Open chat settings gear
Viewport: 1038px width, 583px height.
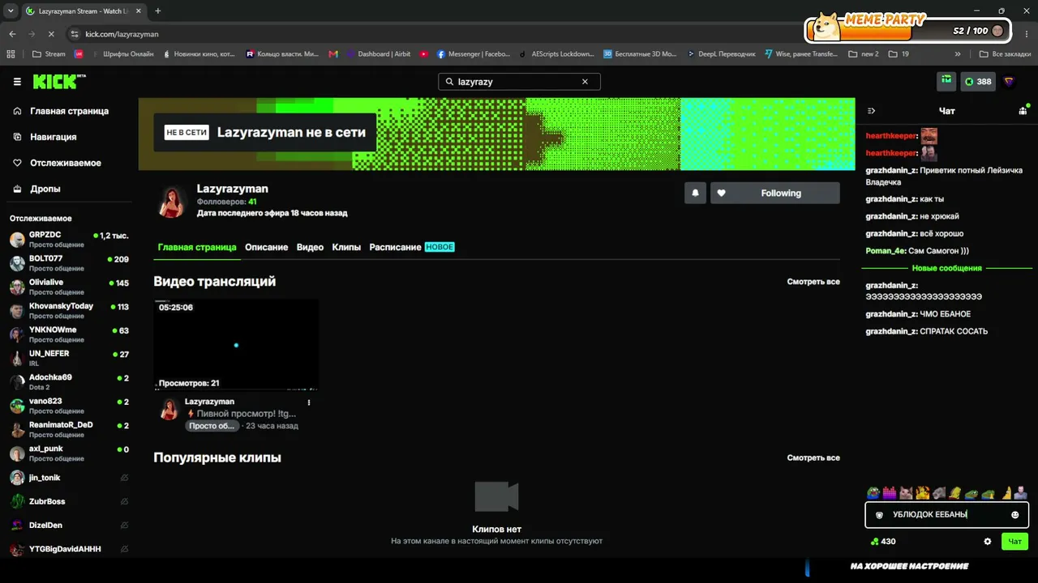click(987, 542)
